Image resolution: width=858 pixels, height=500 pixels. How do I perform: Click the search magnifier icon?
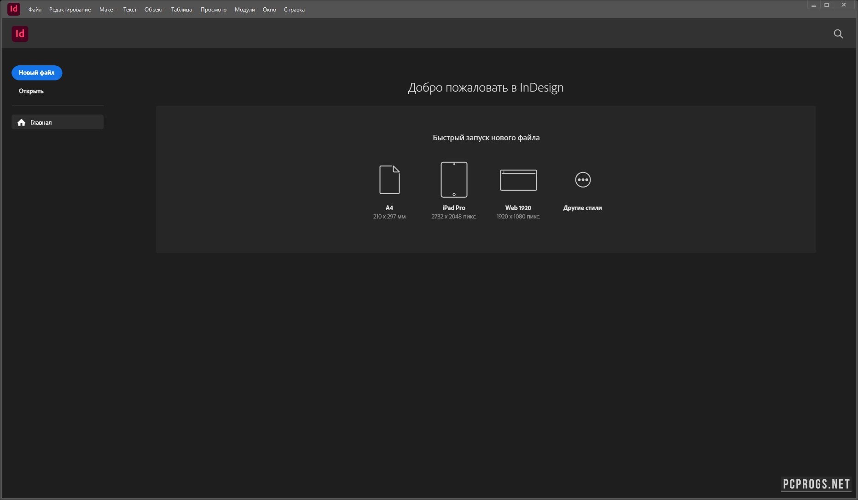pos(838,34)
